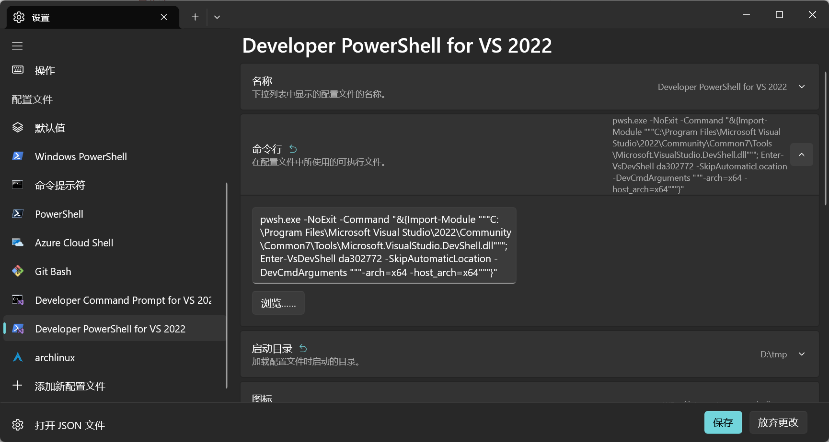Viewport: 829px width, 442px height.
Task: Close the 设置 tab
Action: (x=164, y=17)
